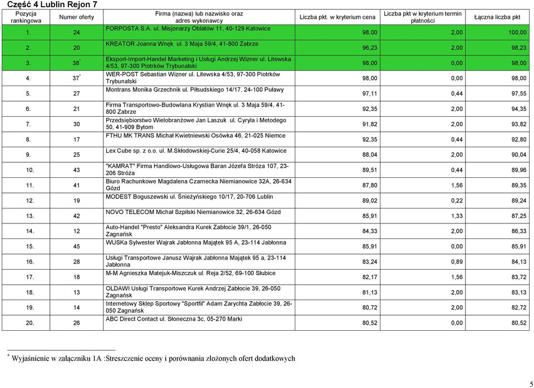
Task: Select 'Firma Transportowo-Budowlana Krystian Wnęk' cell
Action: tap(199, 109)
